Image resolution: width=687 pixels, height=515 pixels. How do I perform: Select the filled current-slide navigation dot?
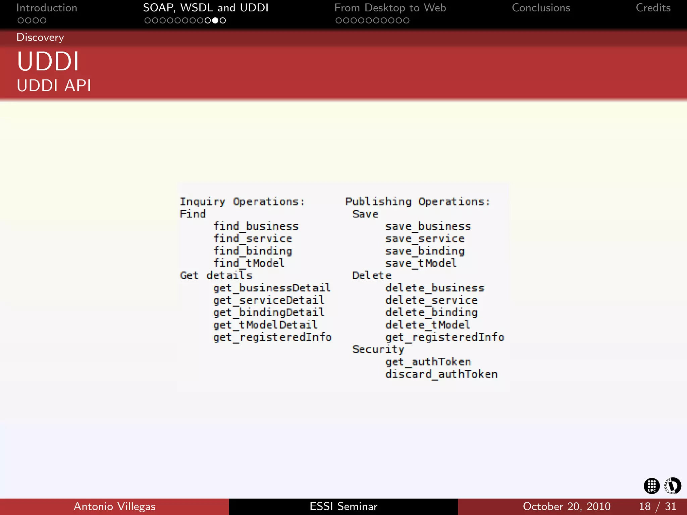click(215, 20)
